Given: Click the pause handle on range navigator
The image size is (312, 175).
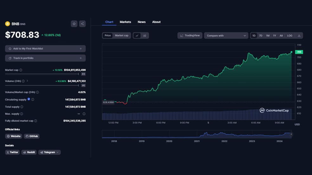Looking at the screenshot, I should click(x=291, y=134).
